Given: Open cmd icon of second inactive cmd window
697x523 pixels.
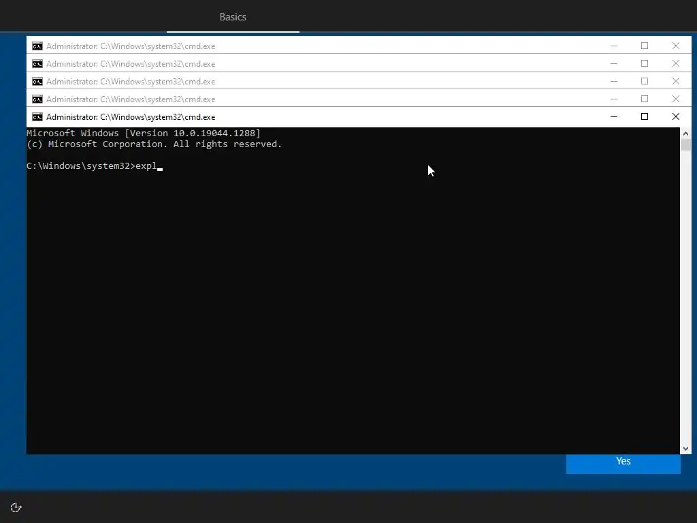Looking at the screenshot, I should [x=37, y=64].
